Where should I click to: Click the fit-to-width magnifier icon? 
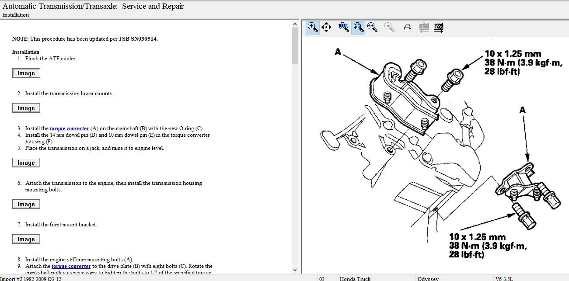tap(372, 27)
